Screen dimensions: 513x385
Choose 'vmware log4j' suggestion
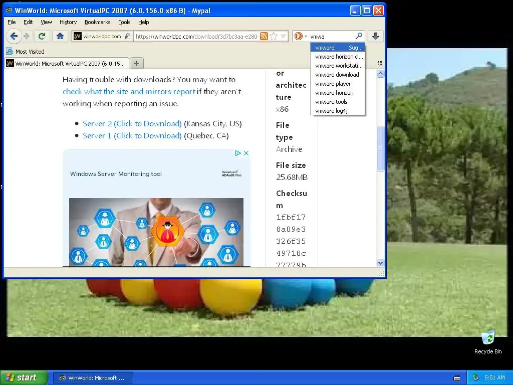pyautogui.click(x=338, y=111)
